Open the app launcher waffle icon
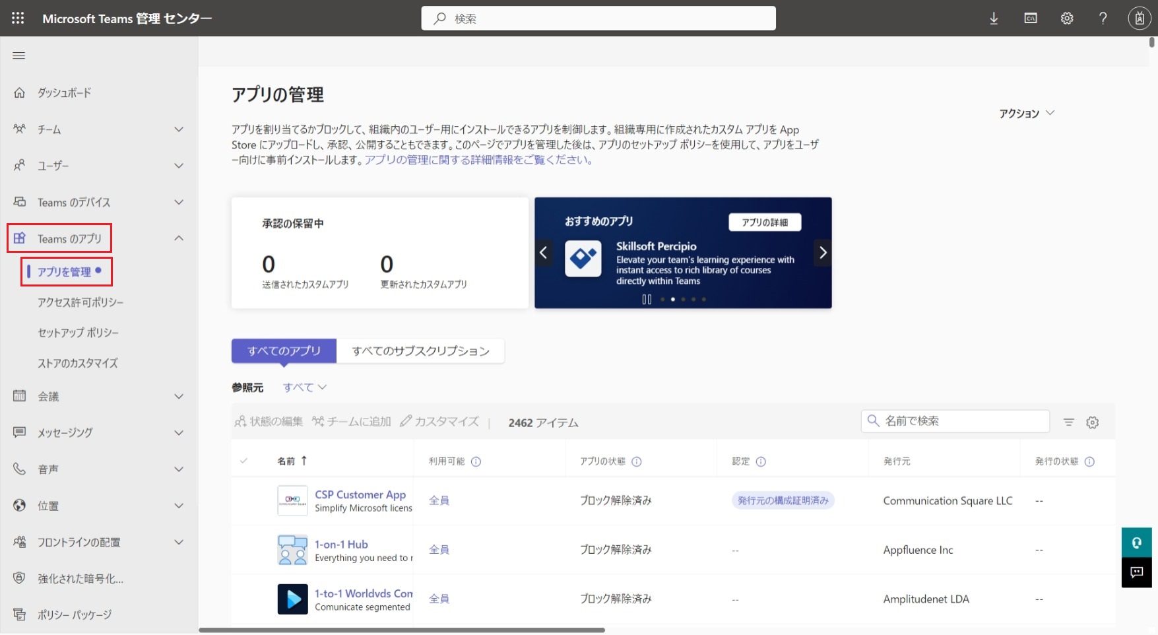The height and width of the screenshot is (635, 1158). tap(18, 18)
